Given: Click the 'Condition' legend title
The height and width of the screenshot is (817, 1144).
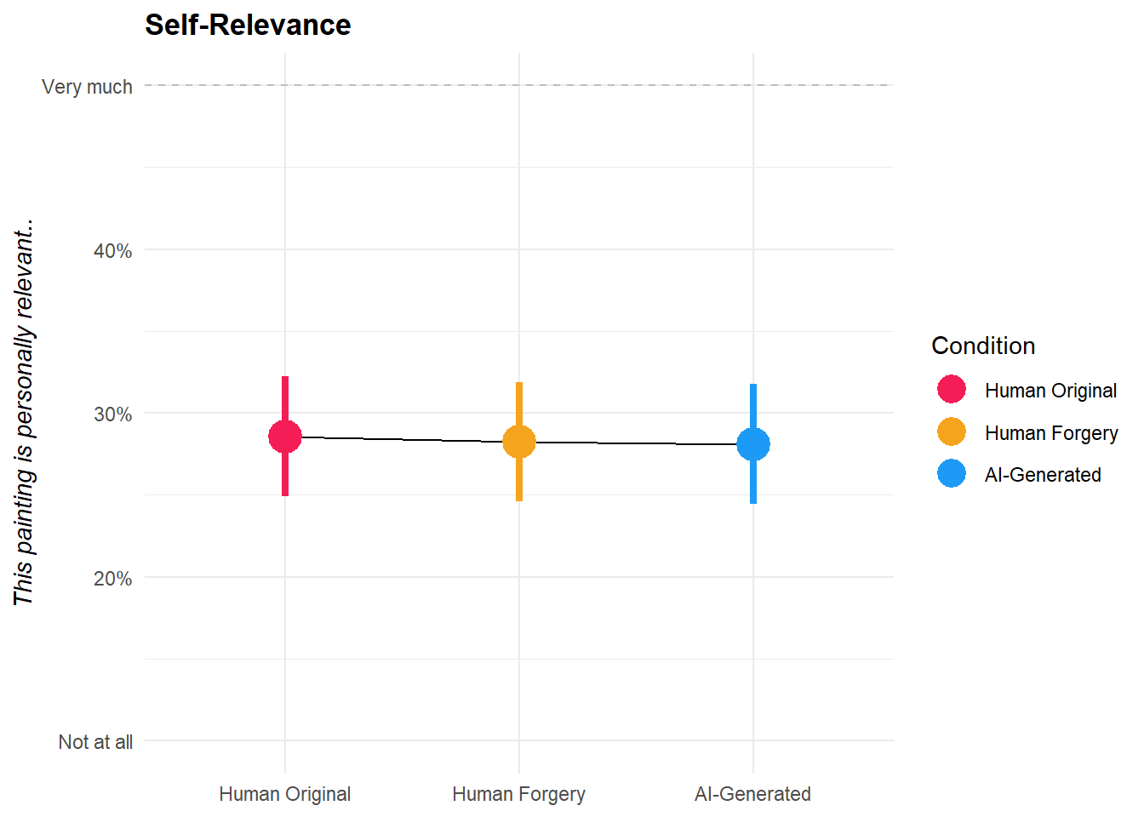Looking at the screenshot, I should click(983, 346).
